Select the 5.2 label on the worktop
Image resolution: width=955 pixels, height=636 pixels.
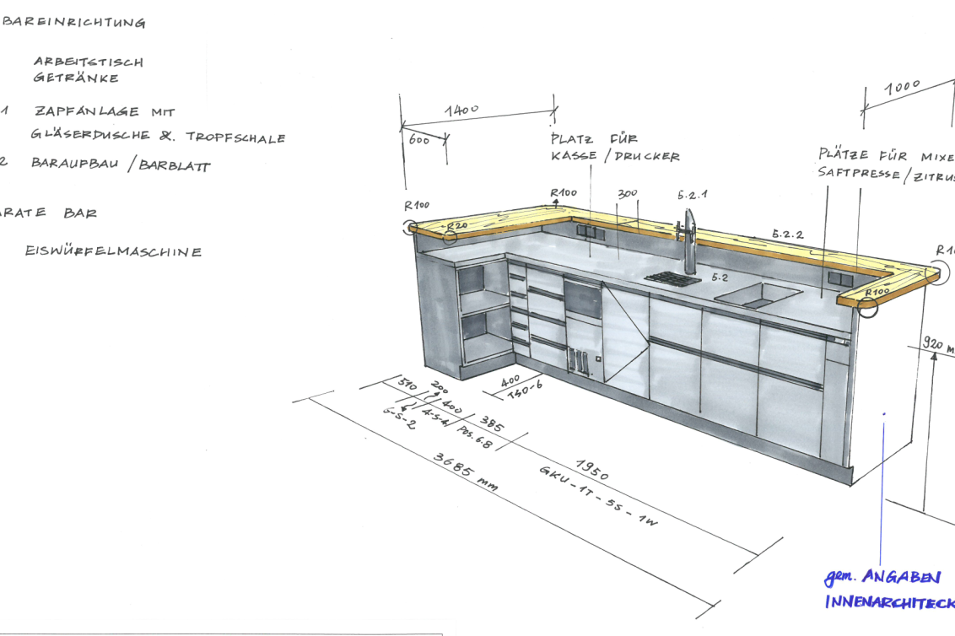pyautogui.click(x=720, y=278)
